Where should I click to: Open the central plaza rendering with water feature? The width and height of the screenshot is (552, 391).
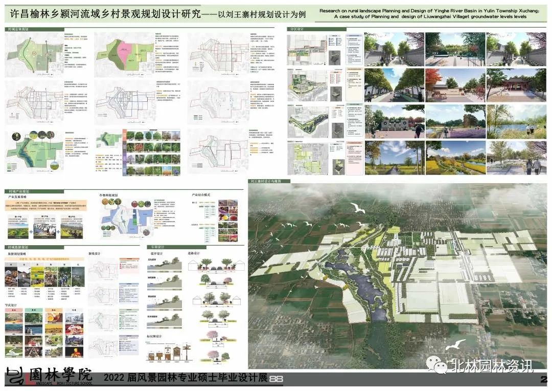[455, 49]
